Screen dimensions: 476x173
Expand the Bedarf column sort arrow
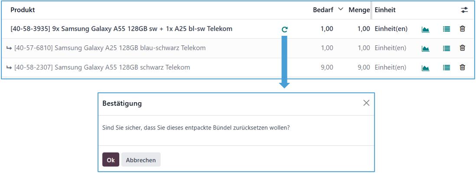click(340, 9)
